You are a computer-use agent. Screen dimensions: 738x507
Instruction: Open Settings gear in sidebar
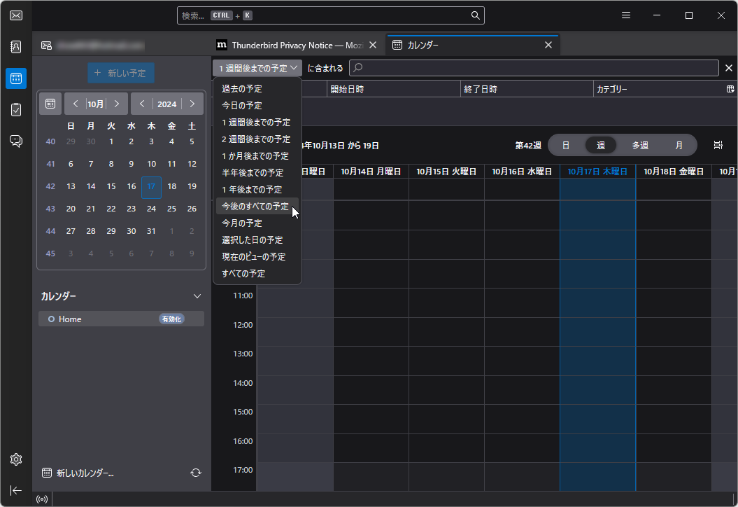[16, 459]
